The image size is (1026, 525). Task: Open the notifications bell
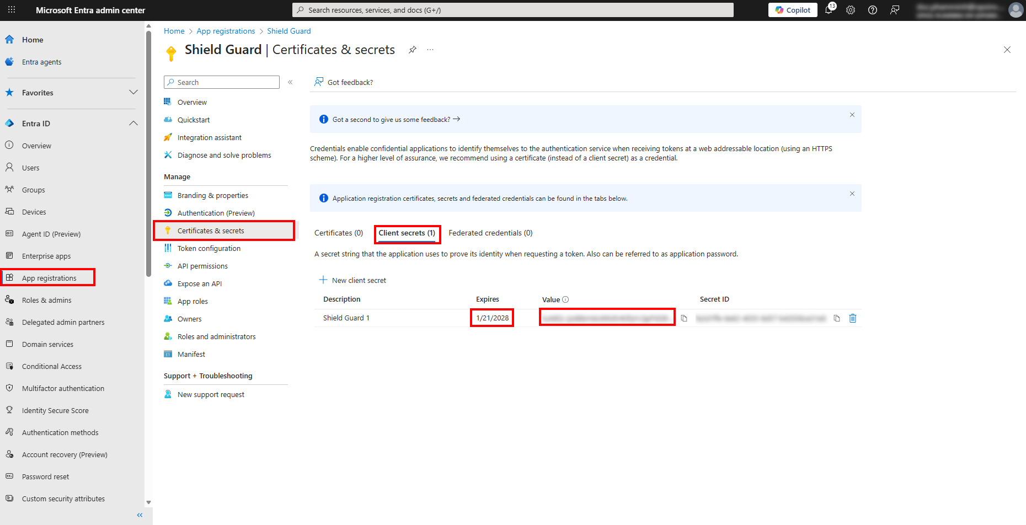829,10
